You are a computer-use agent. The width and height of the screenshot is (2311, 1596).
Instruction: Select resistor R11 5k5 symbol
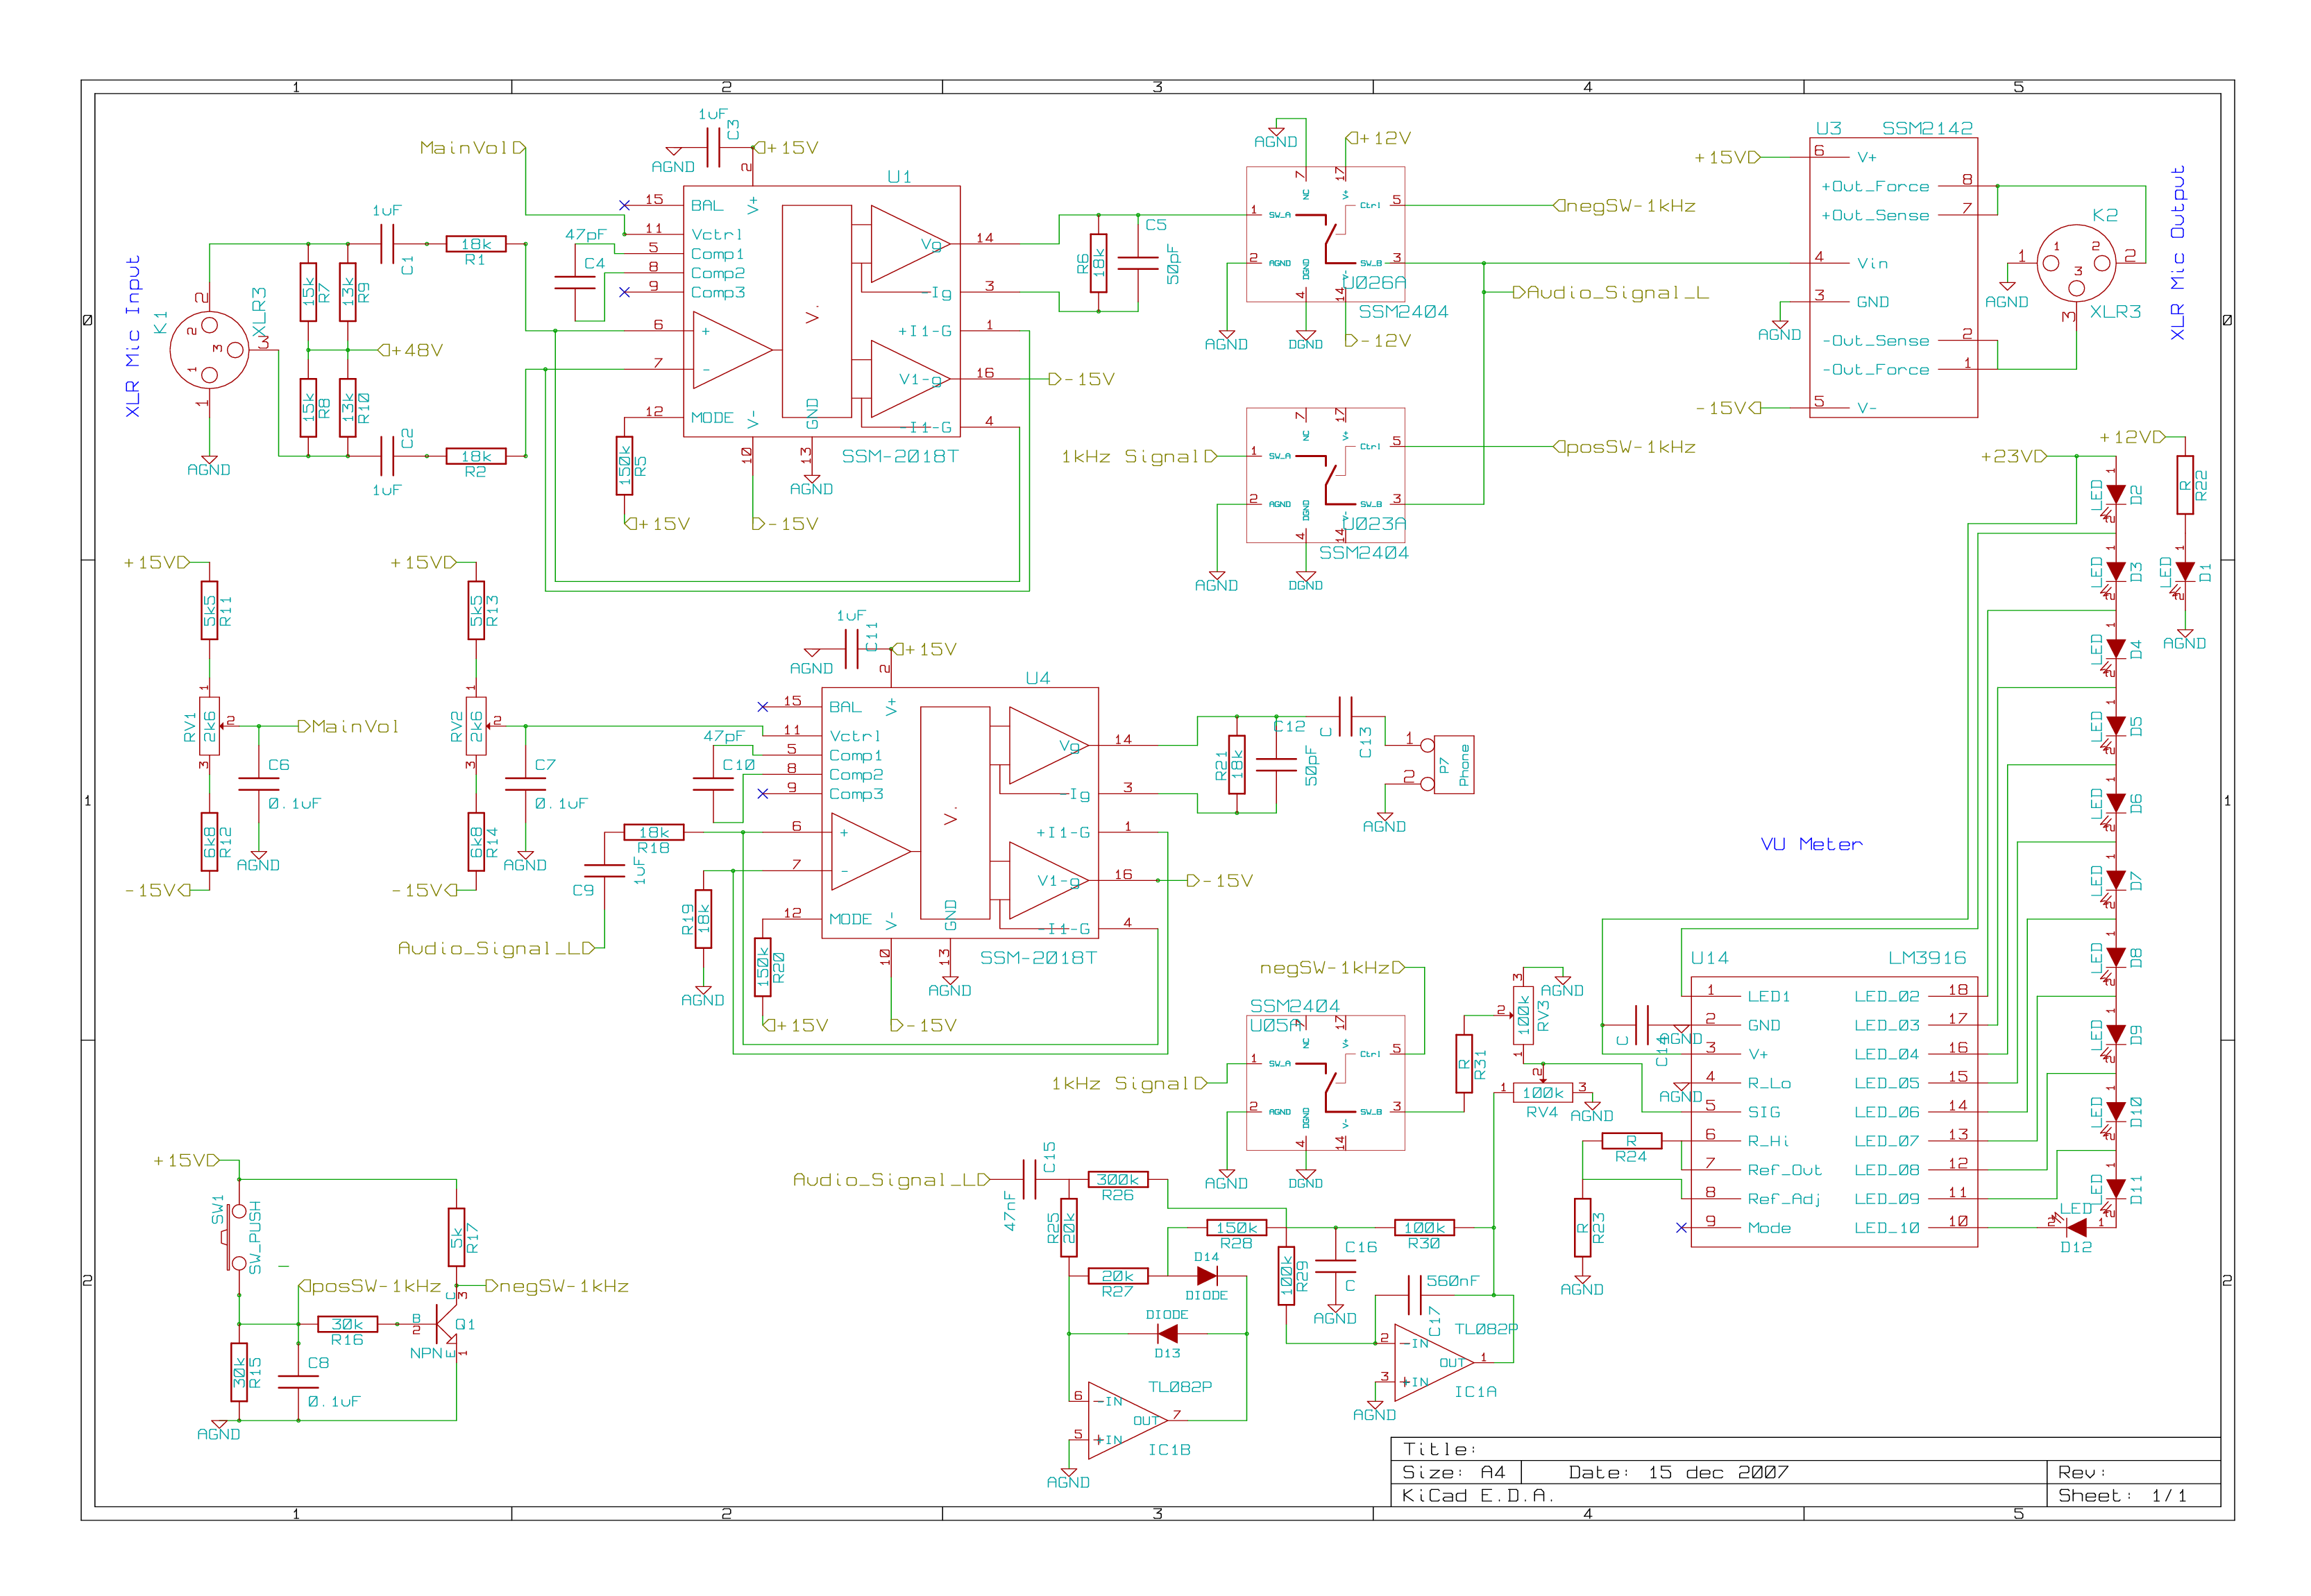pos(209,610)
